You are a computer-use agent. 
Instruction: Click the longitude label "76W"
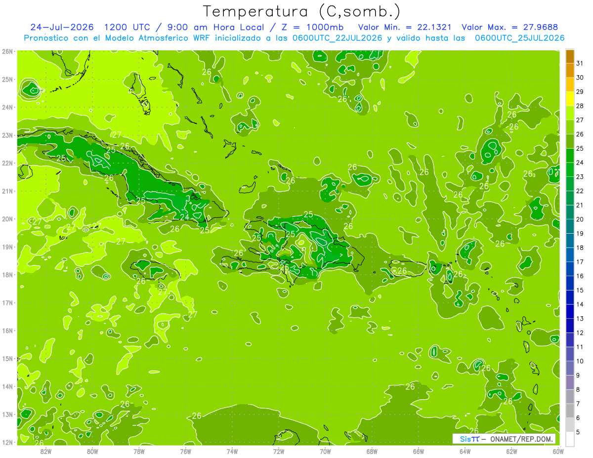click(x=185, y=451)
